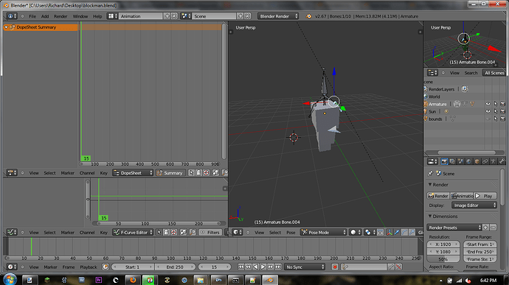
Task: Jump to next keyframe in timeline
Action: [x=271, y=267]
